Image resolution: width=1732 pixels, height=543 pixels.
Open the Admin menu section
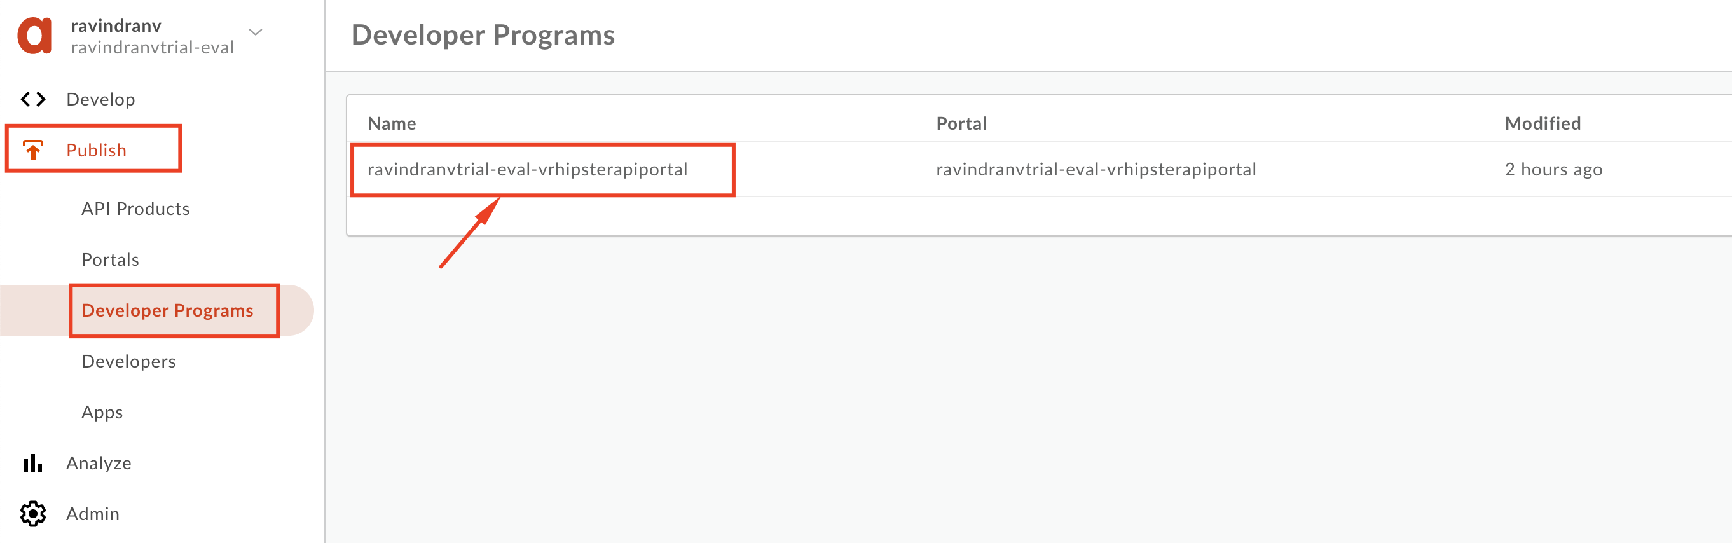pos(93,514)
